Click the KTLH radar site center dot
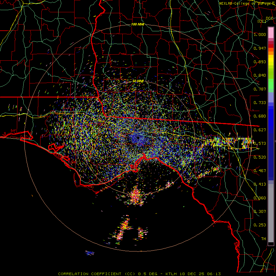Image resolution: width=276 pixels, height=276 pixels. [x=138, y=138]
